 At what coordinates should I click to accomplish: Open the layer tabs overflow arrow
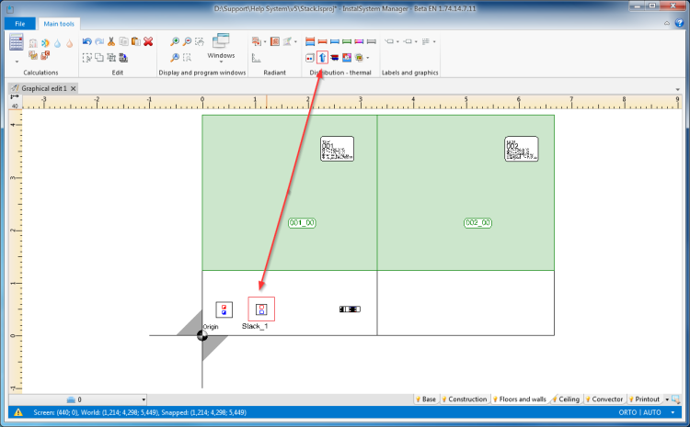click(667, 399)
